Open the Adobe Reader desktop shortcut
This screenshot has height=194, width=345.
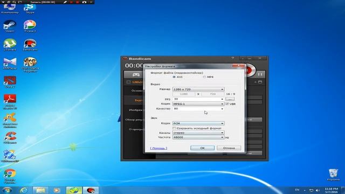(x=10, y=102)
